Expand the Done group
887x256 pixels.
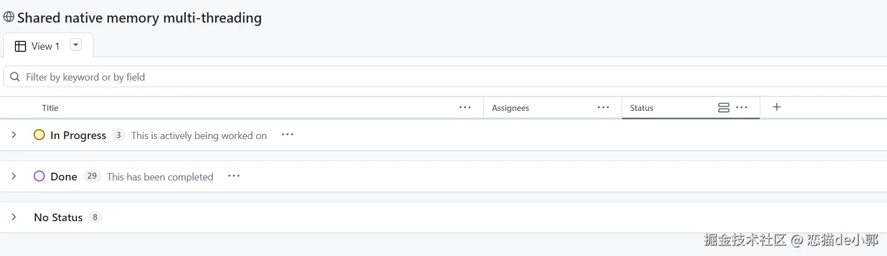click(x=14, y=176)
